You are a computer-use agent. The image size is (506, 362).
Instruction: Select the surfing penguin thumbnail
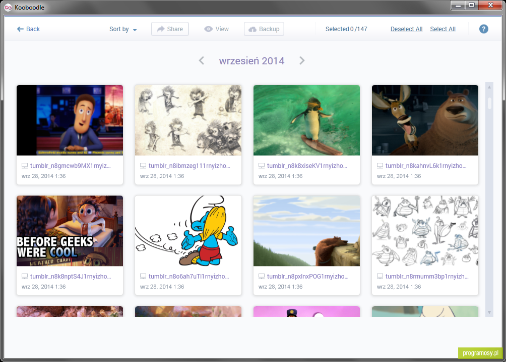click(x=306, y=120)
